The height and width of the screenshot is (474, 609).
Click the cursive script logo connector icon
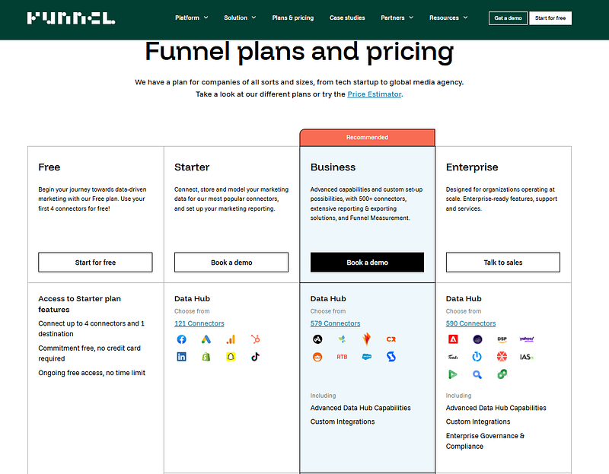click(453, 357)
